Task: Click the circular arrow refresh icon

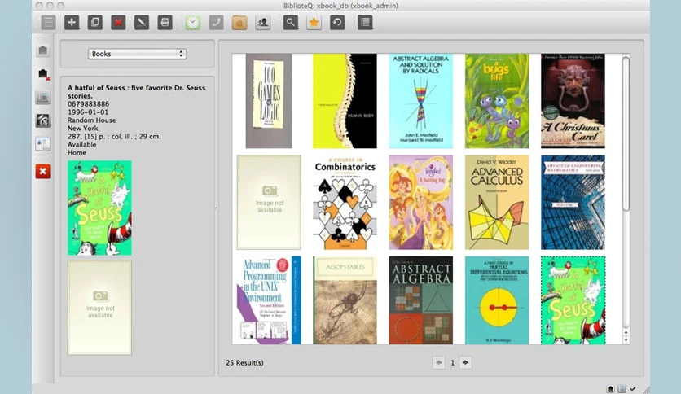Action: [337, 22]
